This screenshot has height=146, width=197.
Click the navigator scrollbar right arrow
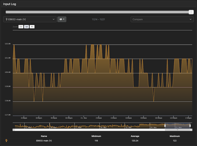[x=191, y=130]
